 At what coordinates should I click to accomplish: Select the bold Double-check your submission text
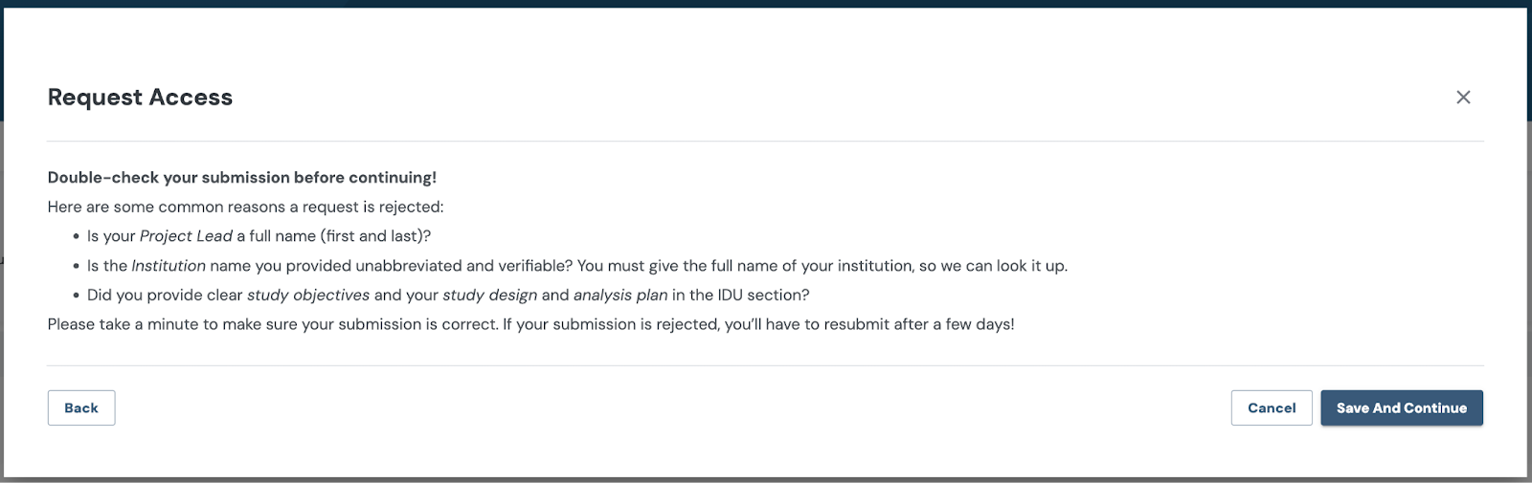241,178
